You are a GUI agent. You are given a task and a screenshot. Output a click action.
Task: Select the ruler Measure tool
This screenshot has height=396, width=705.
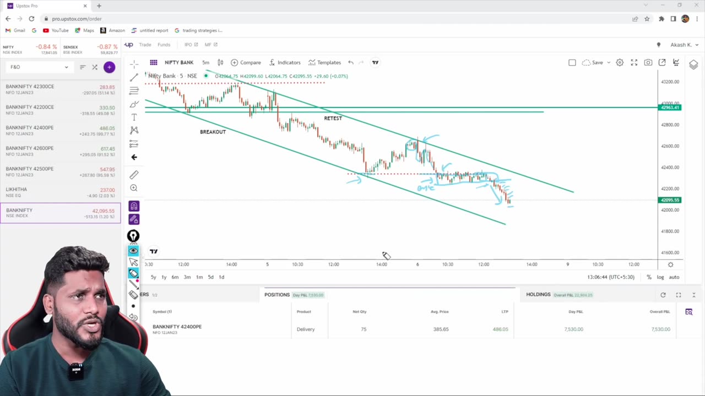pos(134,175)
